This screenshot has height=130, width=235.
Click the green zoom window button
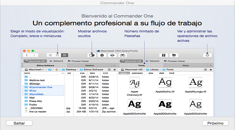coord(33,51)
